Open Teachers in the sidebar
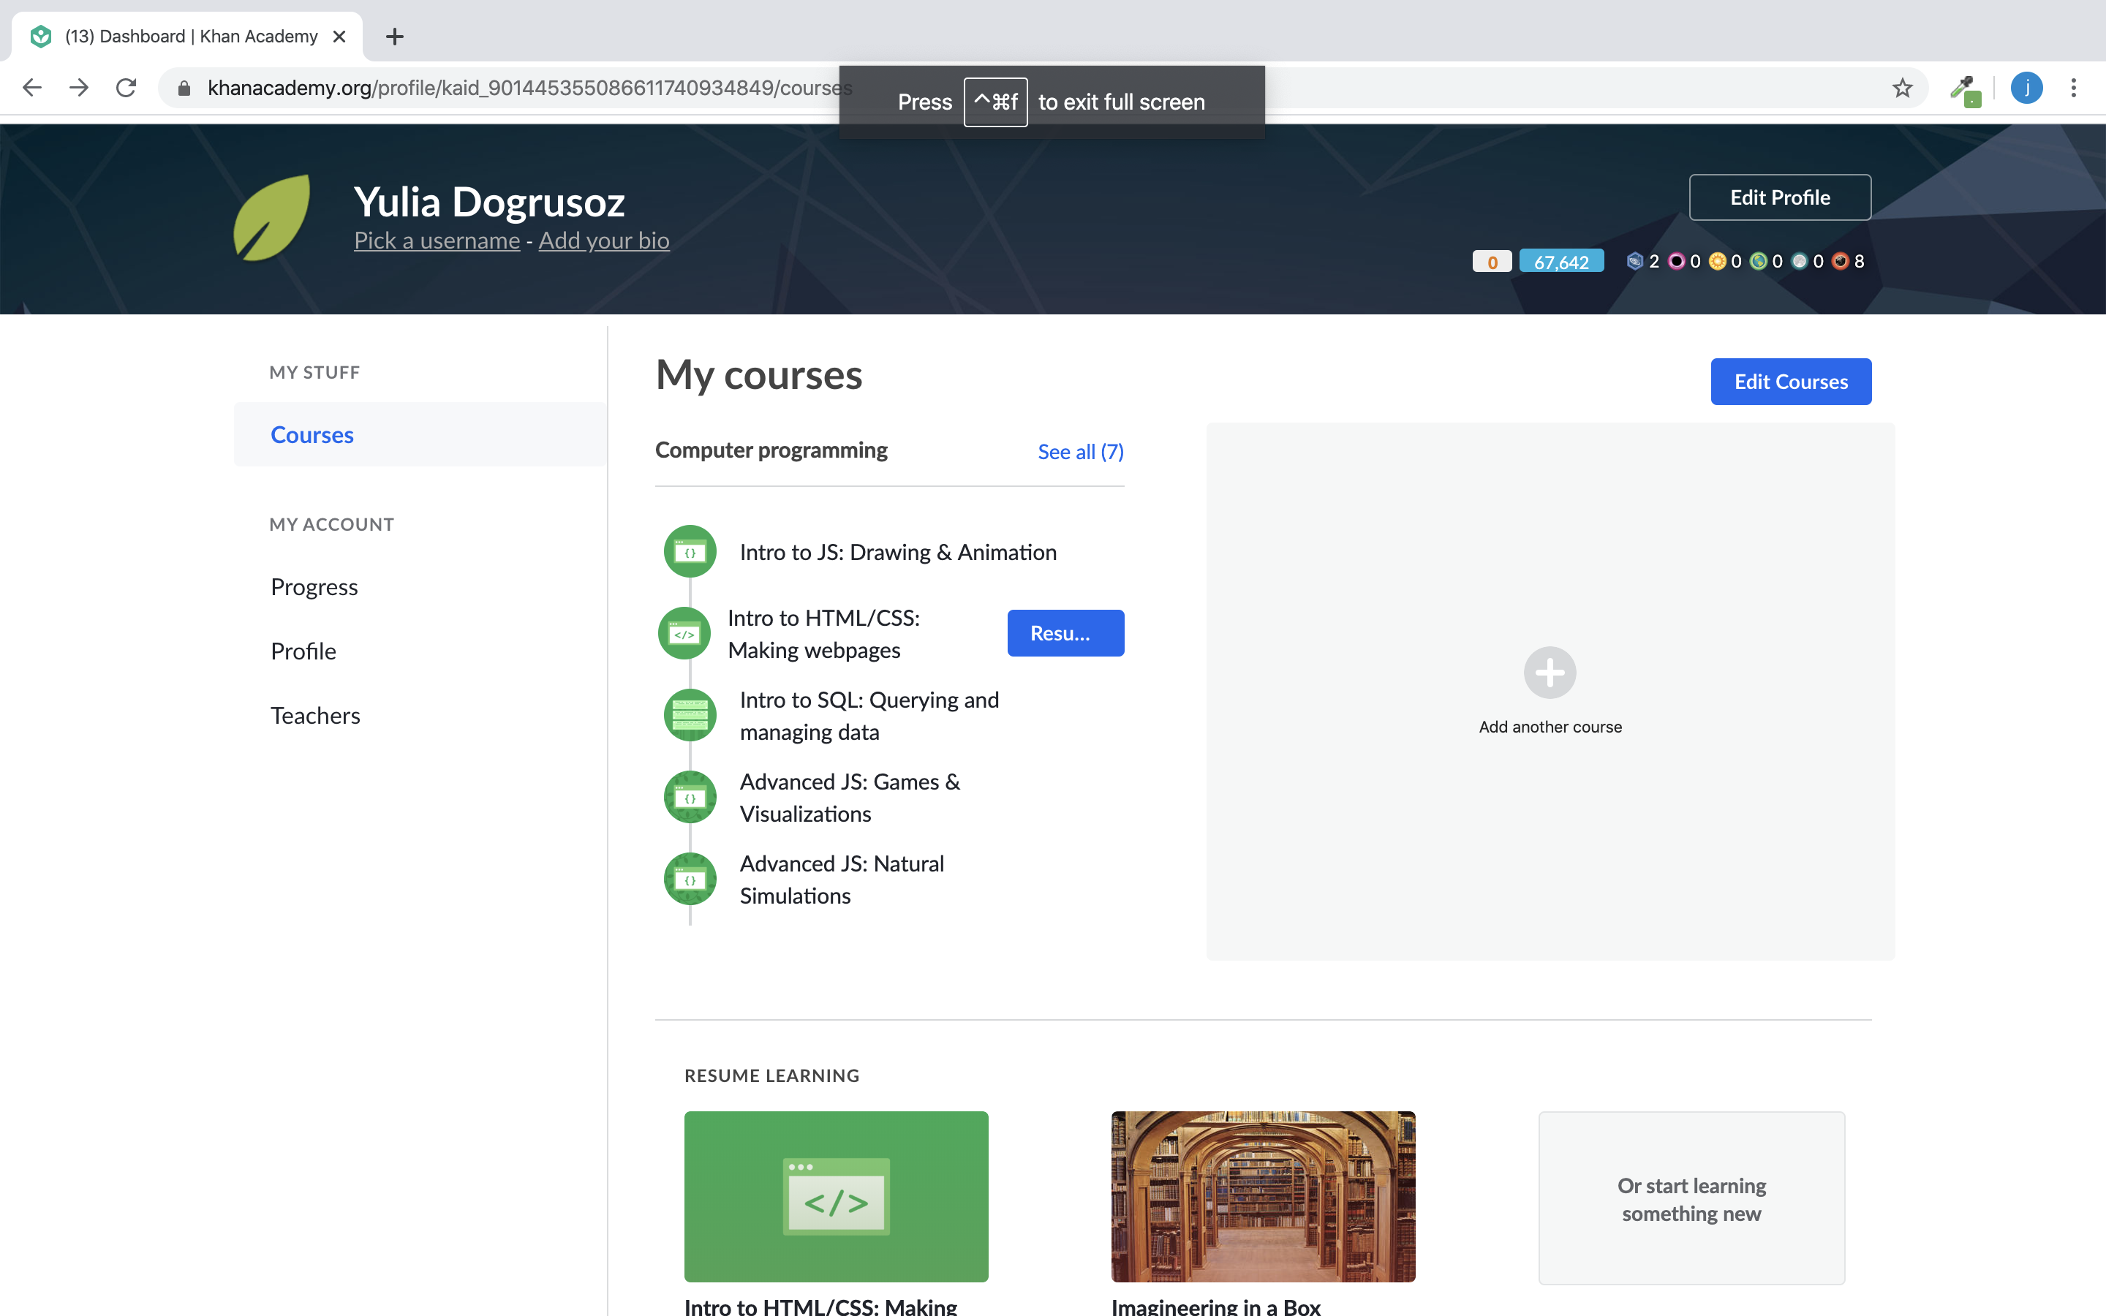This screenshot has height=1316, width=2106. 315,716
